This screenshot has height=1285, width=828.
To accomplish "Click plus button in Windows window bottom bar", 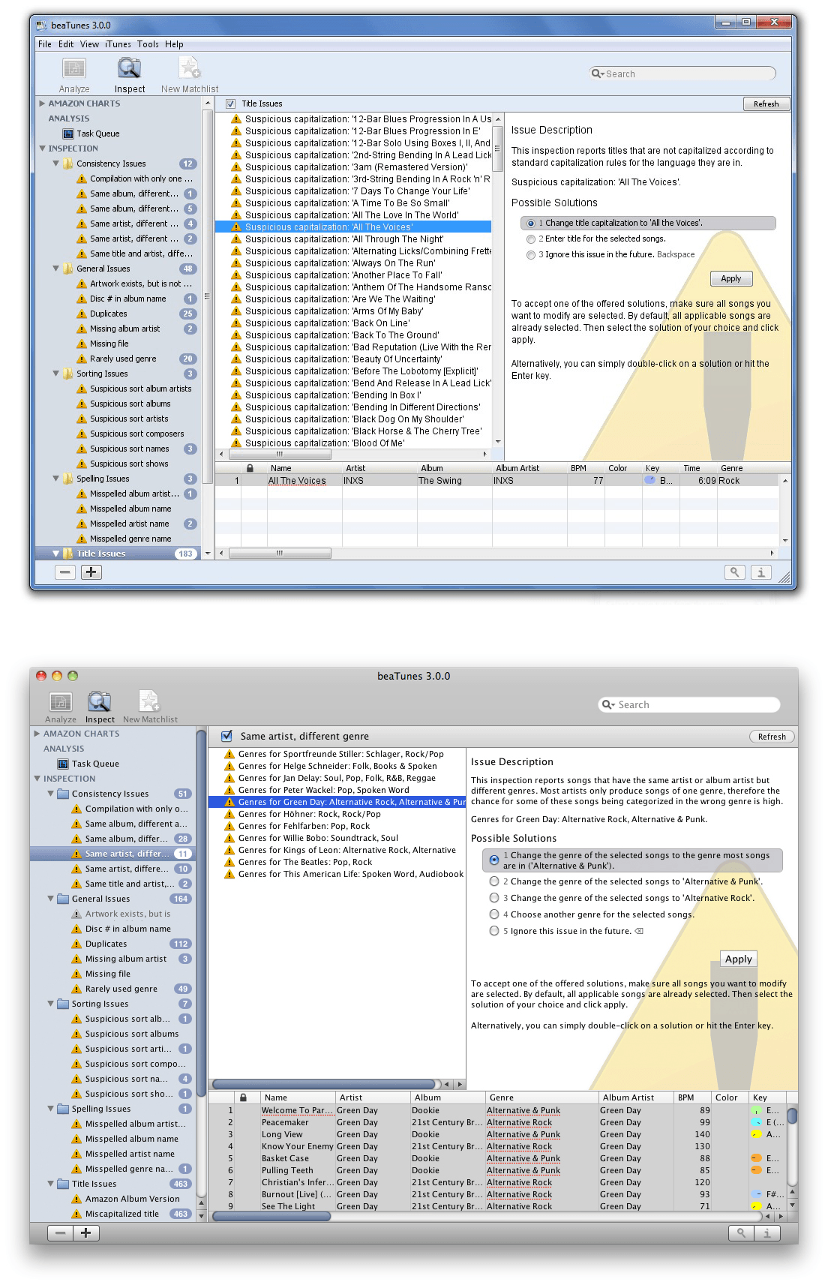I will point(91,572).
